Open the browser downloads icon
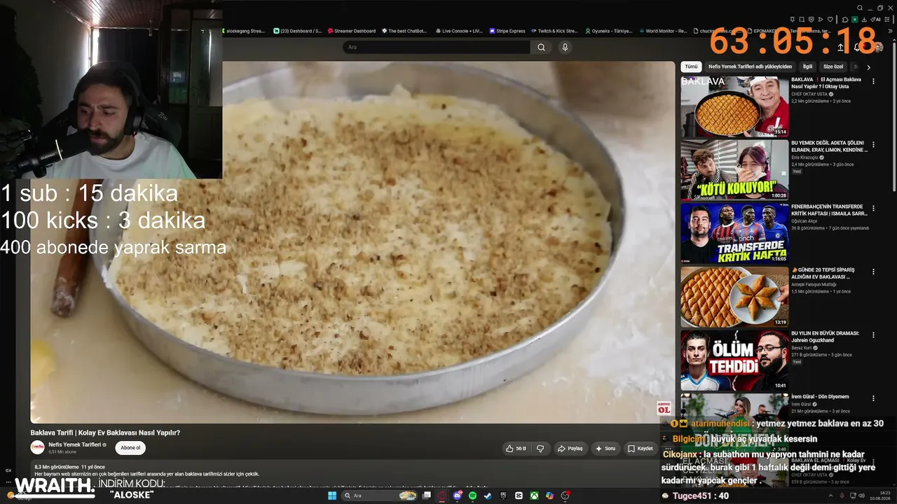The width and height of the screenshot is (897, 504). (865, 20)
